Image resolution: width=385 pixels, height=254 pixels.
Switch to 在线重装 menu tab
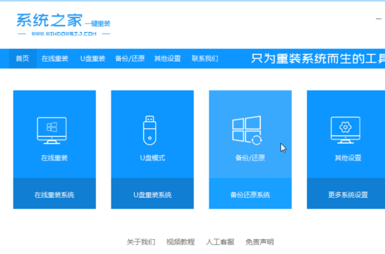[x=55, y=59]
